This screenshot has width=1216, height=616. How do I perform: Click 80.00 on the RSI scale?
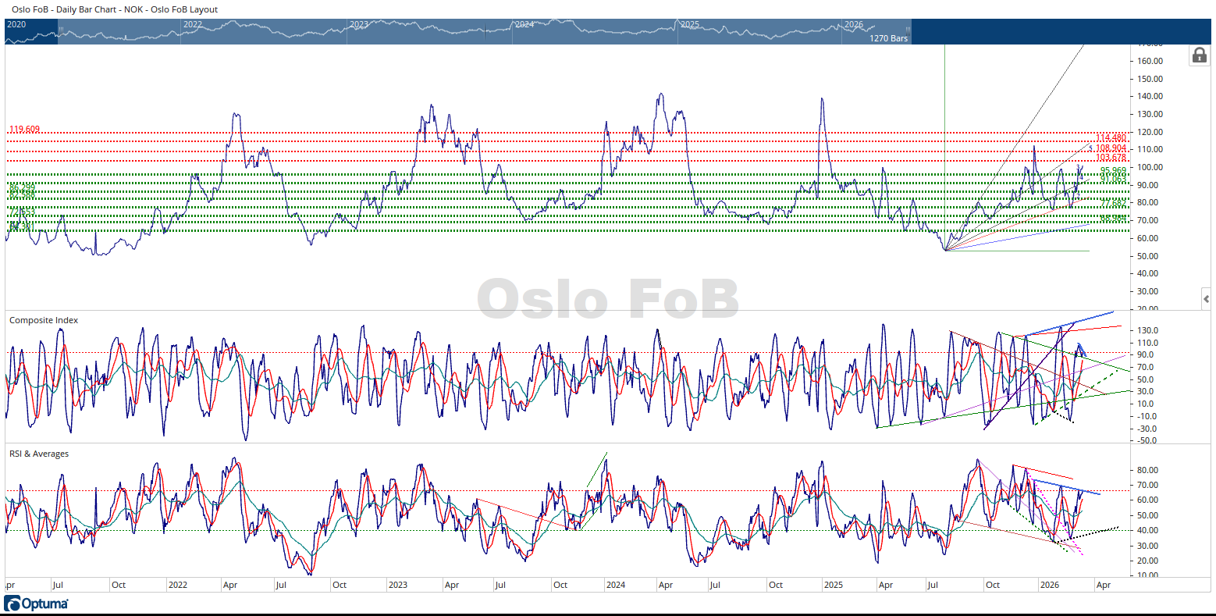pyautogui.click(x=1150, y=470)
